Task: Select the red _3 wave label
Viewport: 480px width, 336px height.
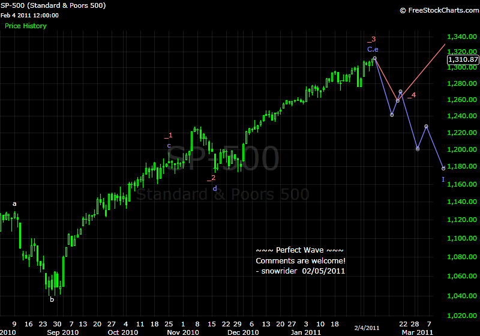Action: click(371, 40)
